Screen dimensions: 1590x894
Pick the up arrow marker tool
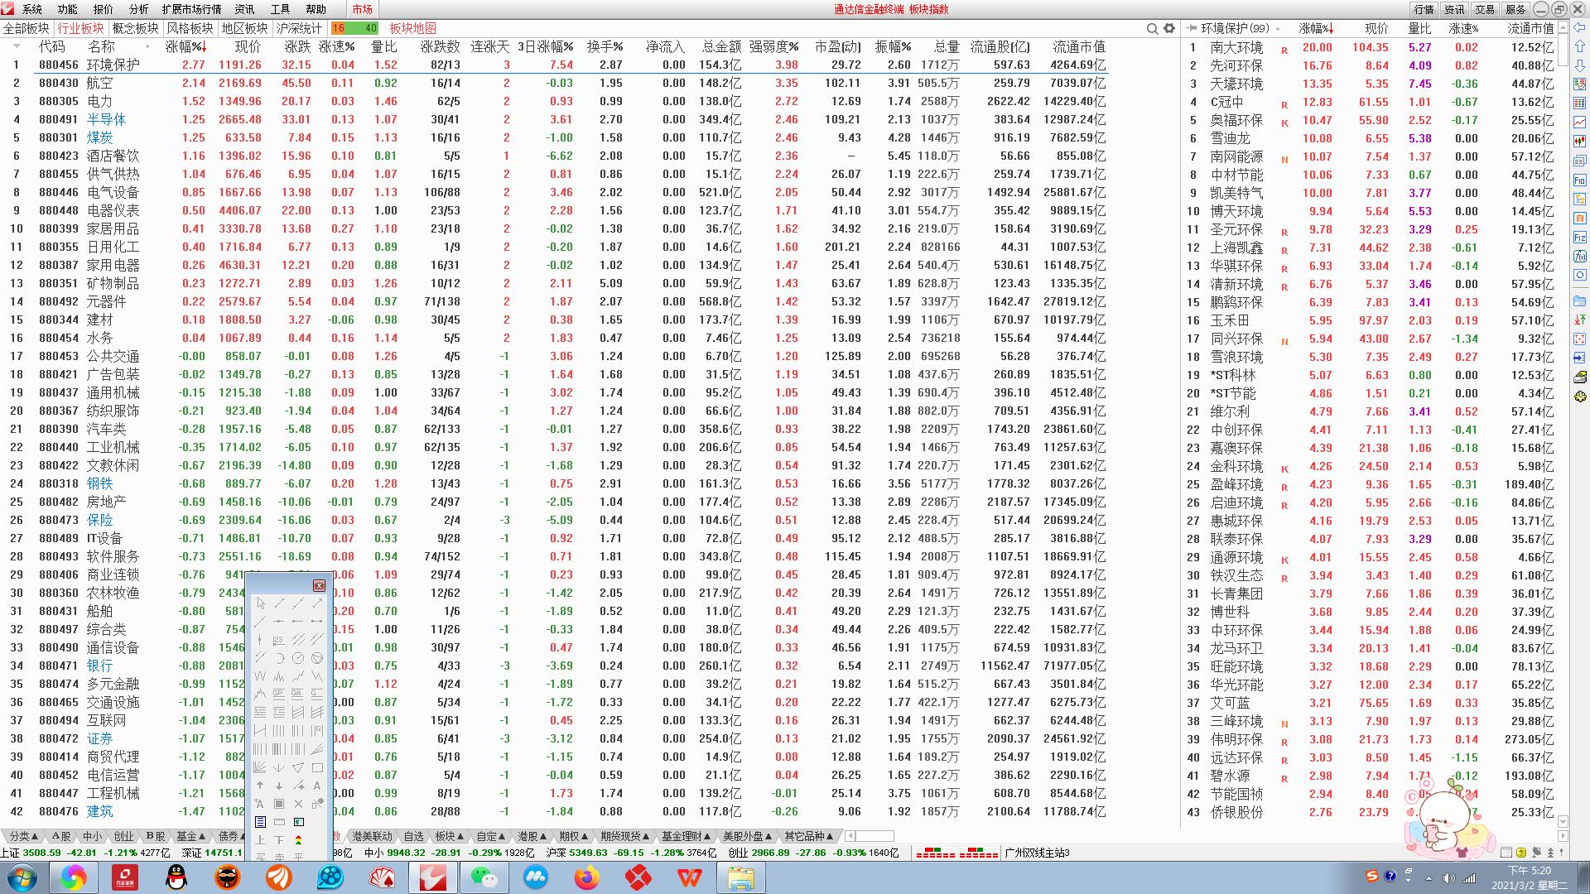point(260,786)
